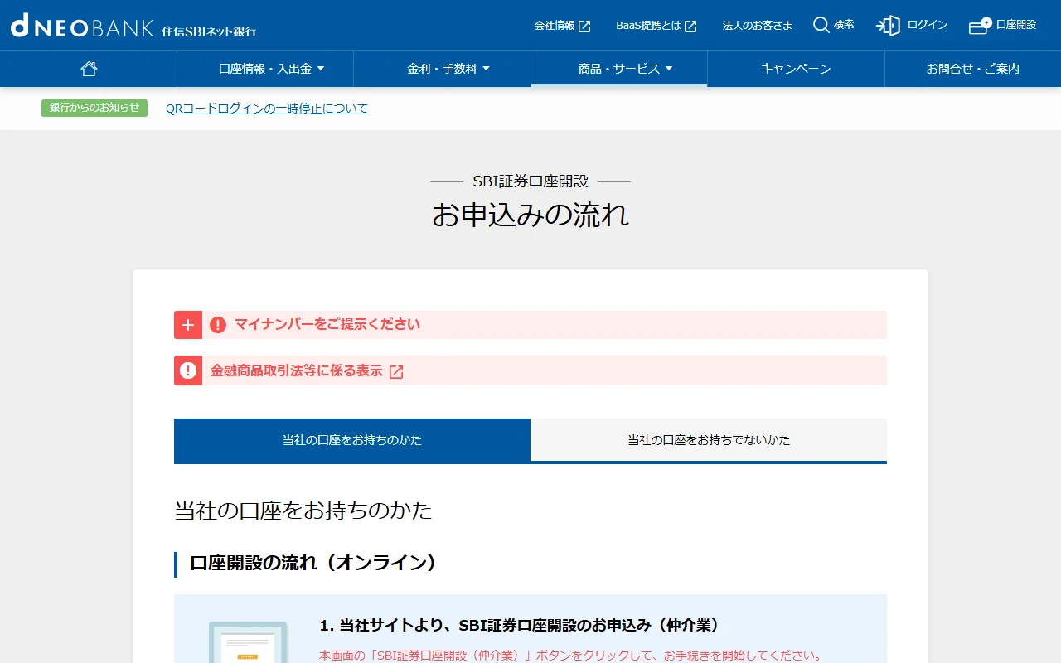The height and width of the screenshot is (663, 1061).
Task: Click the search magnifier icon
Action: (x=821, y=25)
